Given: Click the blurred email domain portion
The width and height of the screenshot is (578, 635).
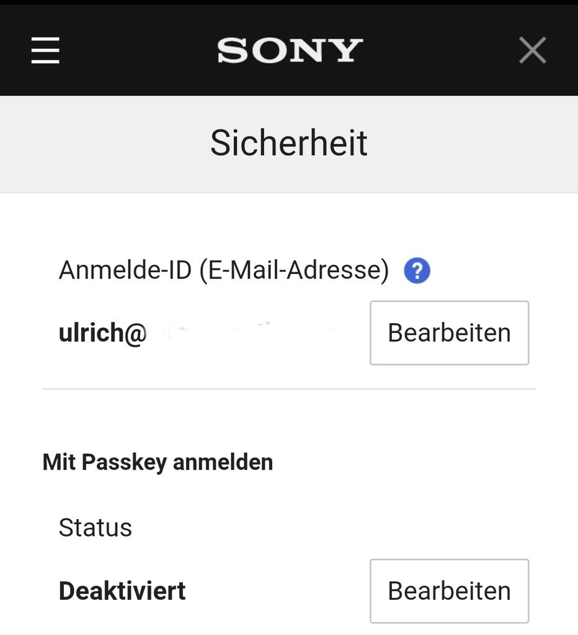Looking at the screenshot, I should (x=242, y=333).
